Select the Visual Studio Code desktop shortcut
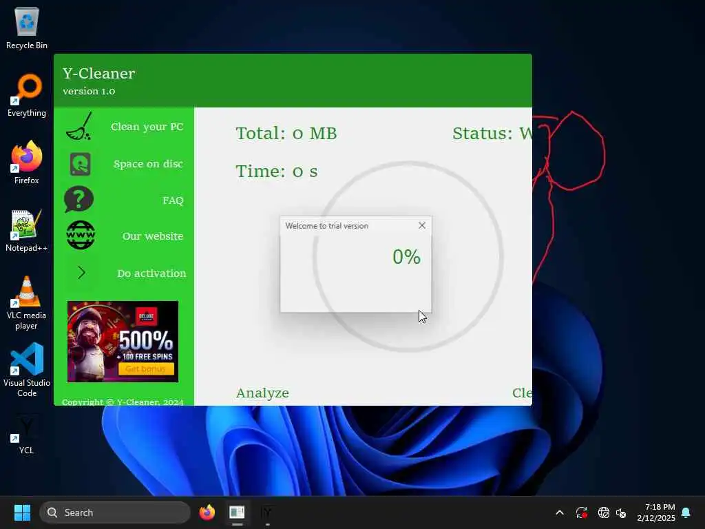The width and height of the screenshot is (705, 529). pyautogui.click(x=27, y=370)
